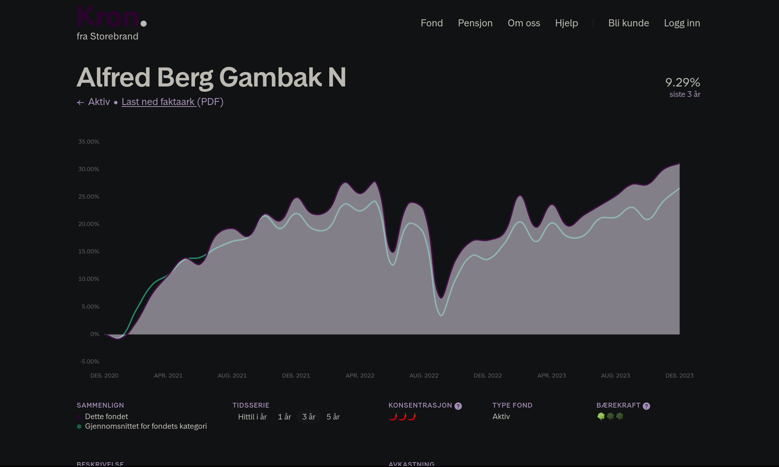This screenshot has height=467, width=779.
Task: Click the SAMMENLIGN section label
Action: pyautogui.click(x=100, y=405)
